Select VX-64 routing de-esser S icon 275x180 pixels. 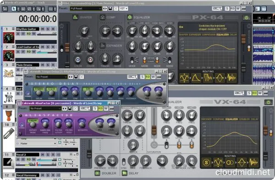point(206,163)
